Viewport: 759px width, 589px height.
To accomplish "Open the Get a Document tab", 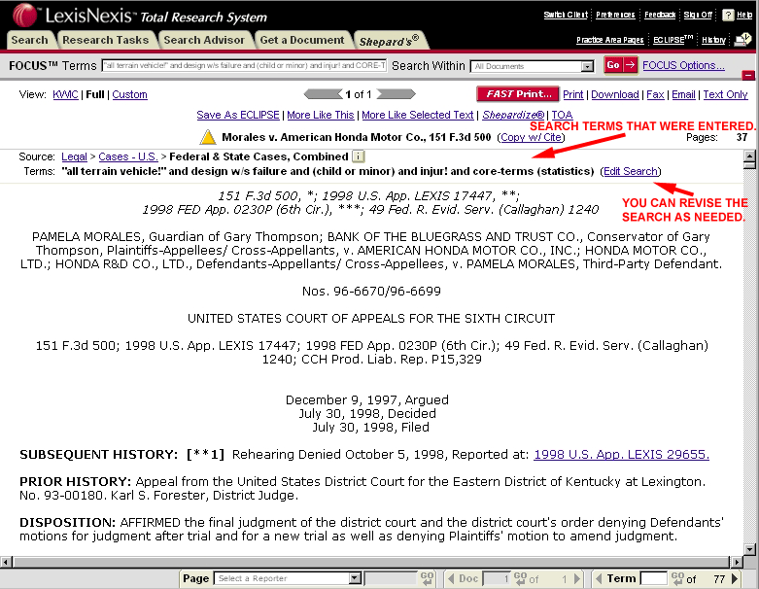I will tap(302, 40).
